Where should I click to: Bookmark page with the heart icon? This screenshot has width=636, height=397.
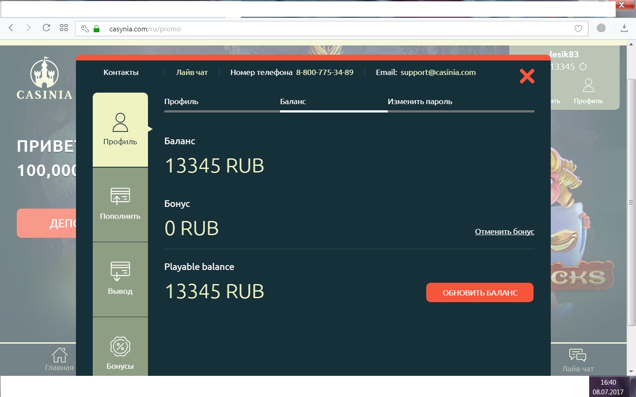coord(578,29)
